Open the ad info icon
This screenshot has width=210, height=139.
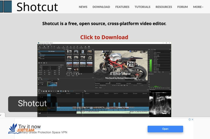pyautogui.click(x=190, y=120)
